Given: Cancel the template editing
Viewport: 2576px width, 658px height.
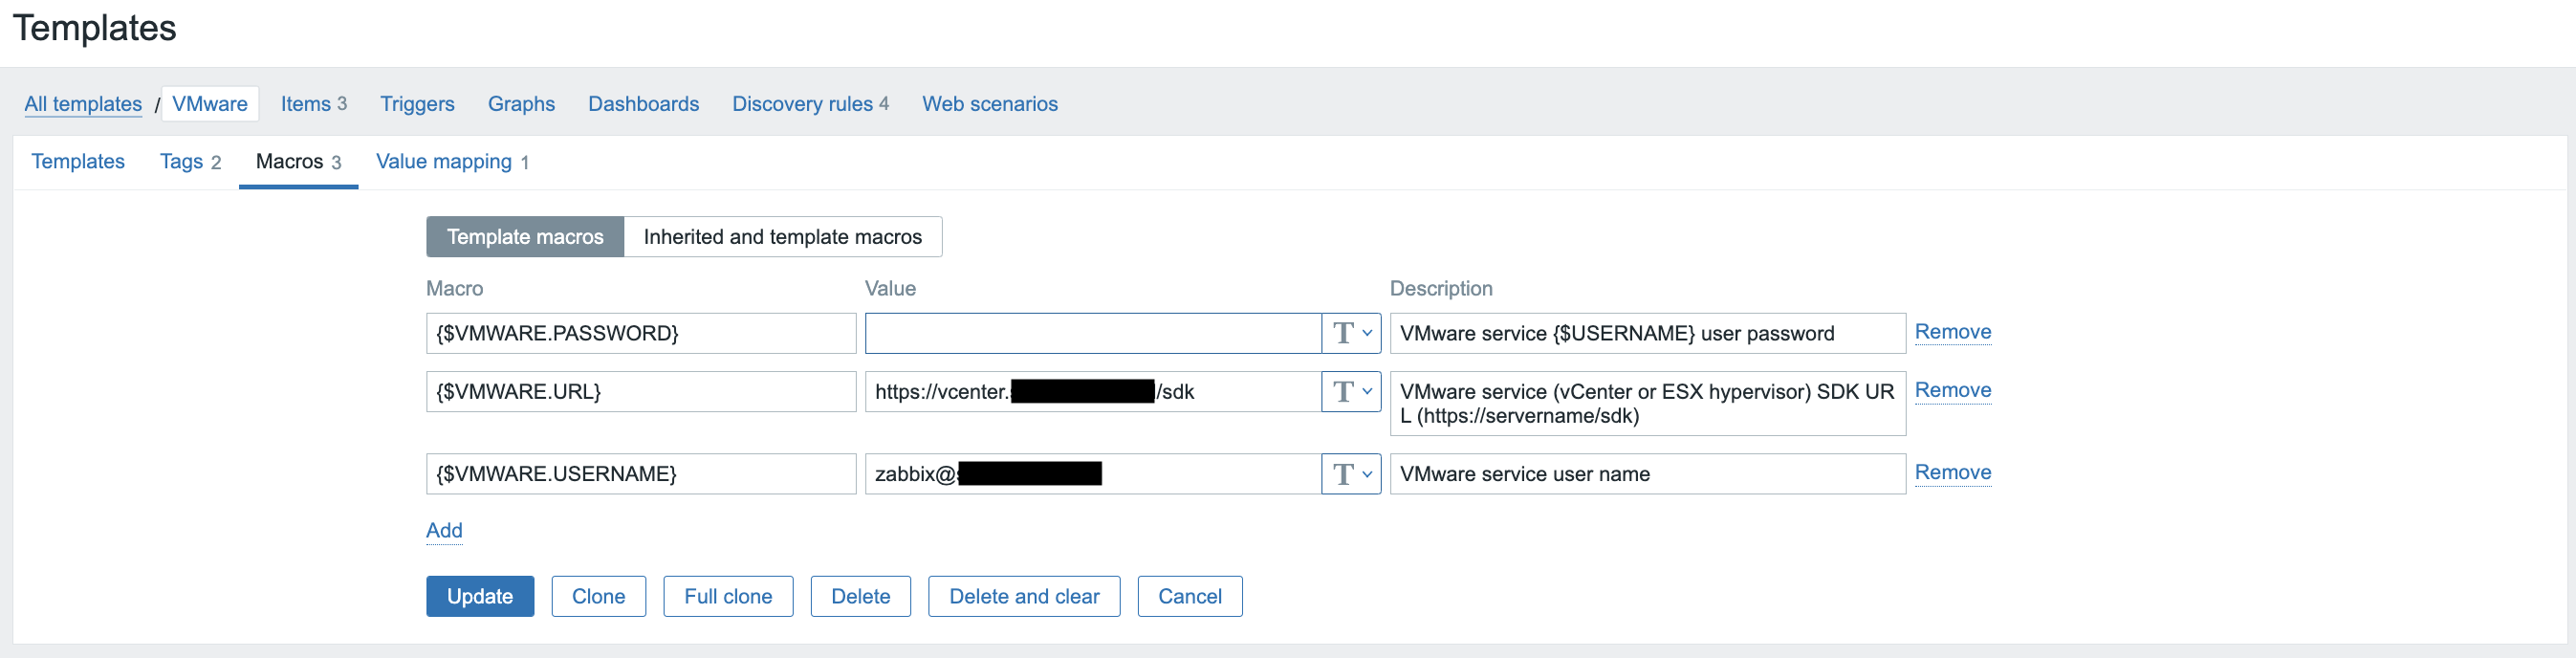Looking at the screenshot, I should (1189, 596).
